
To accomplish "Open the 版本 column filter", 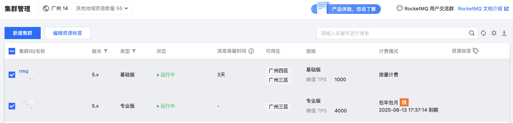I will tap(106, 51).
